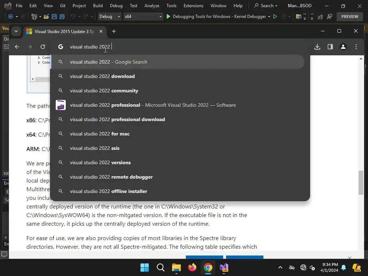Open the Windows Start menu
The image size is (368, 276).
click(144, 267)
